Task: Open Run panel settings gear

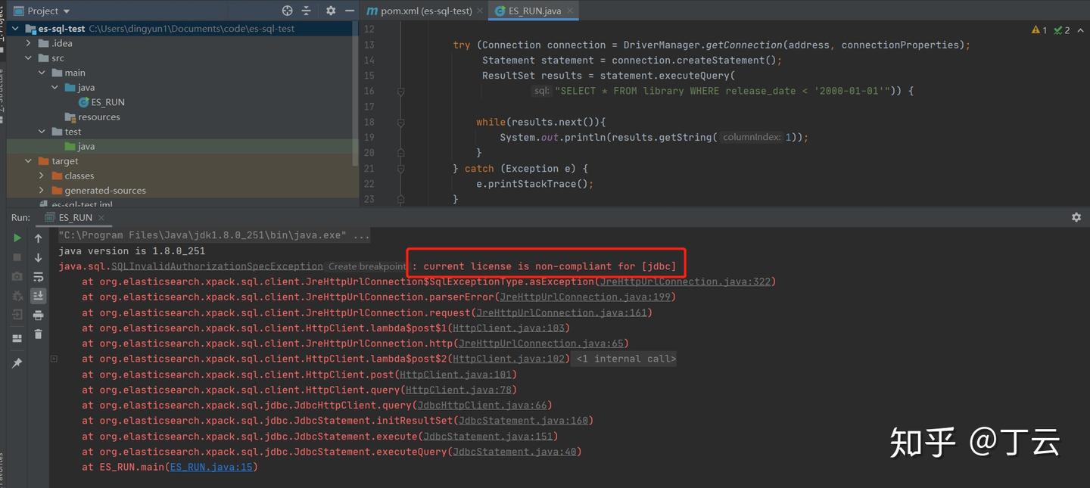Action: (x=1076, y=217)
